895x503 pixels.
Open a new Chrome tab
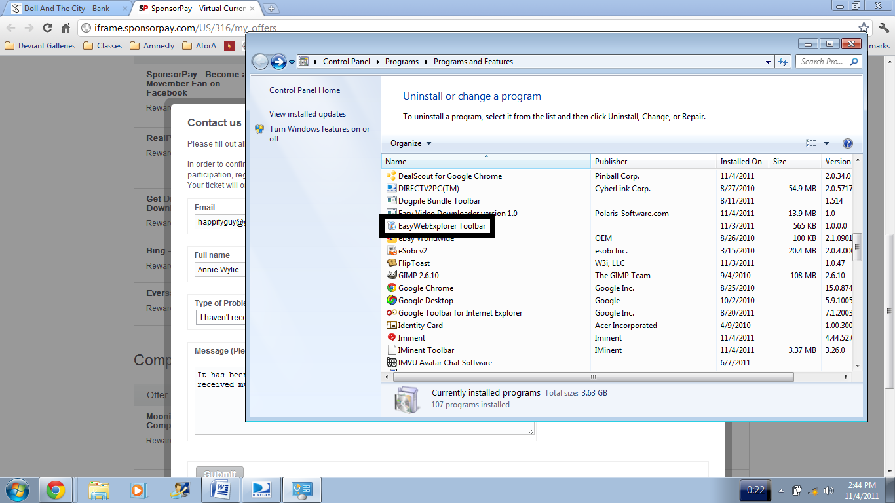click(272, 9)
